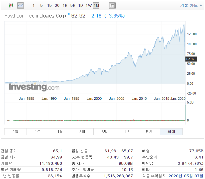
Task: Show the 3달 time range
Action: pos(82,131)
